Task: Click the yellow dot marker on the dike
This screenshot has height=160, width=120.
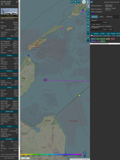Action: 79,95
